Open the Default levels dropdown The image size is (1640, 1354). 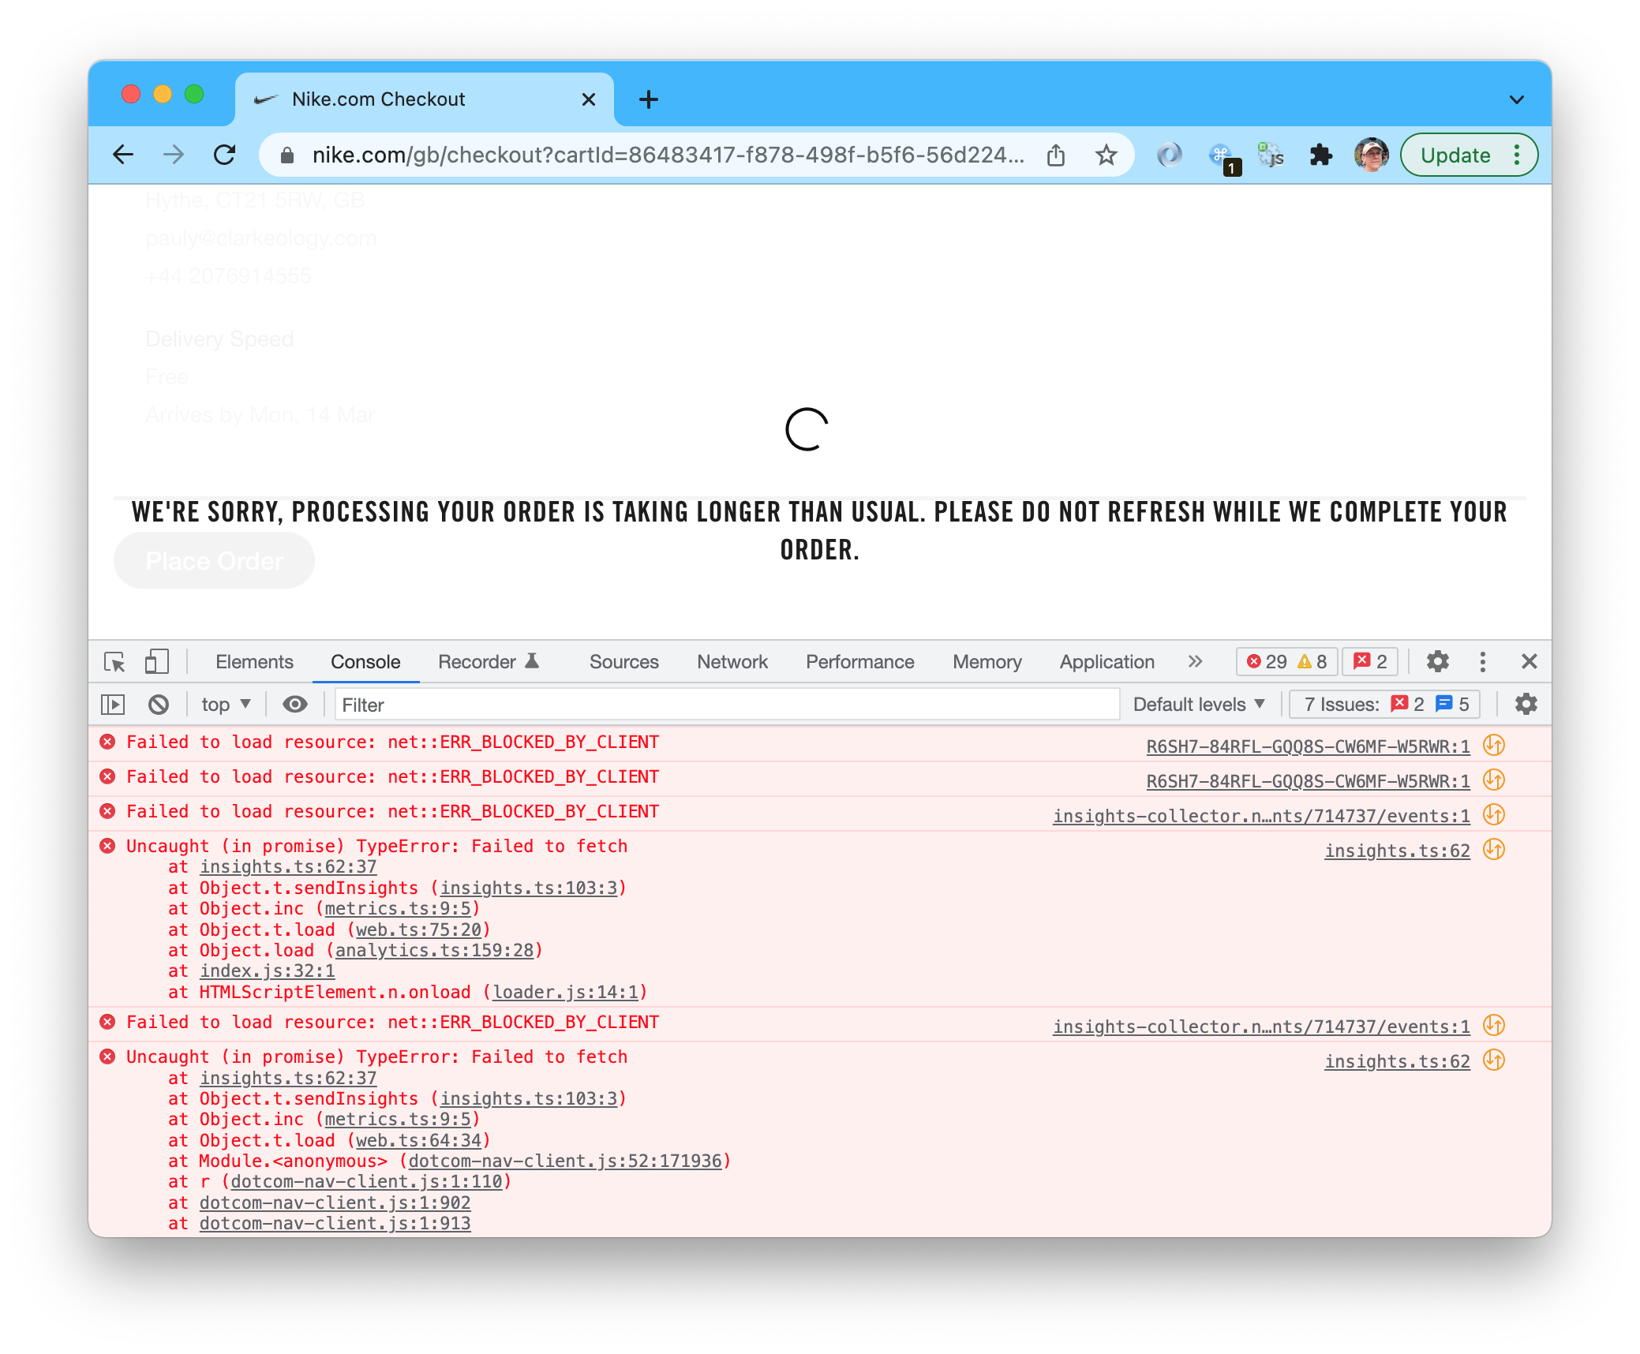pos(1199,705)
